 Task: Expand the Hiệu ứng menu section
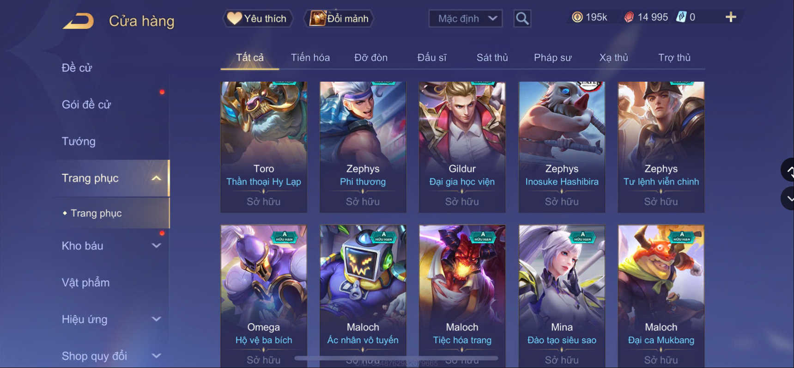tap(156, 319)
